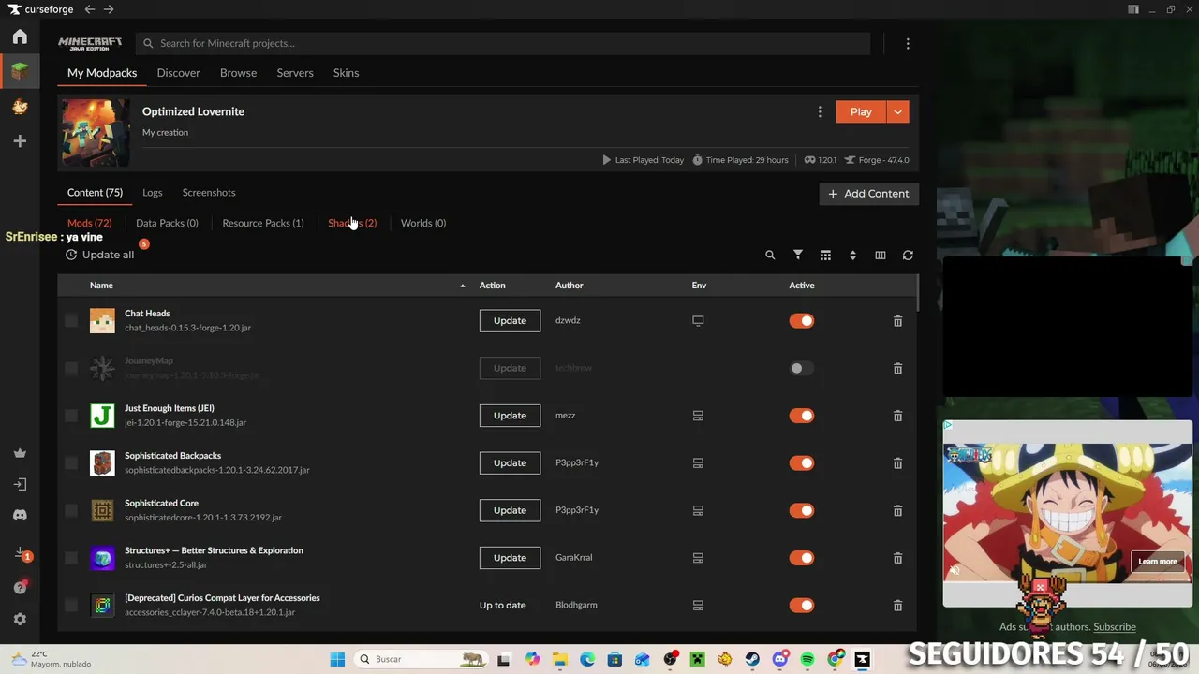Click the sign-in door icon in the sidebar
1199x674 pixels.
click(20, 484)
